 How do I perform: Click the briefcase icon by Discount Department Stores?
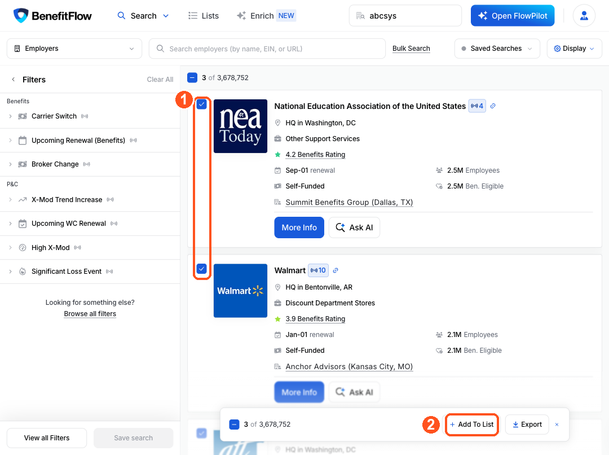tap(277, 303)
